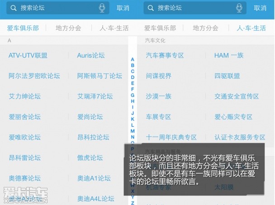Screen dimensions: 275x205
Task: Open 奥迪A4L论坛
Action: coord(96,199)
